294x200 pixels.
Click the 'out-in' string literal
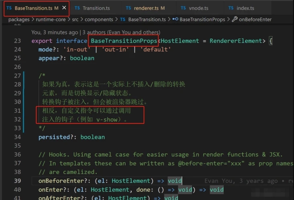115,49
